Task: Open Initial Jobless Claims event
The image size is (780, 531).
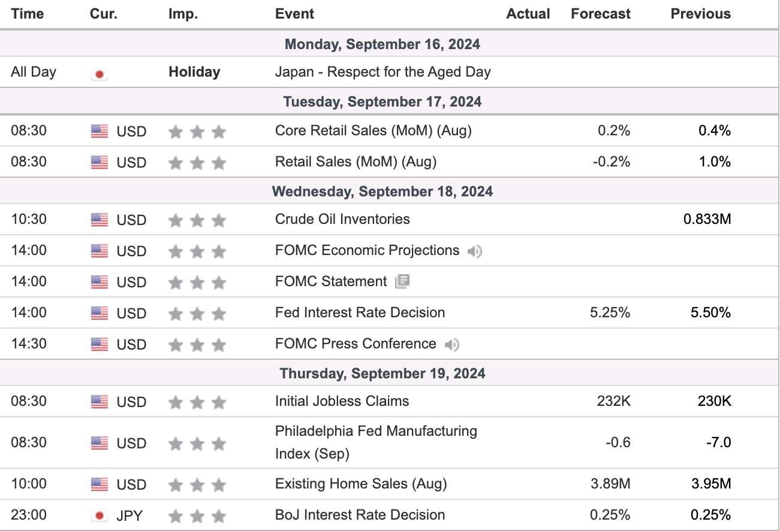Action: [342, 401]
